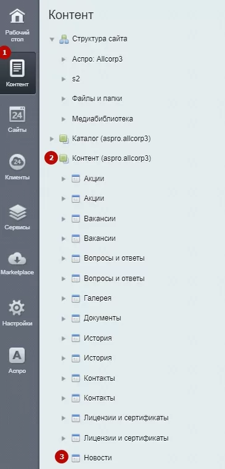Image resolution: width=225 pixels, height=469 pixels.
Task: Open the Сайты calendar icon
Action: coord(17,114)
